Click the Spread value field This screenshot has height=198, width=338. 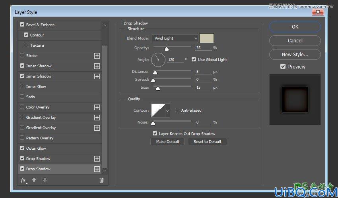(203, 80)
